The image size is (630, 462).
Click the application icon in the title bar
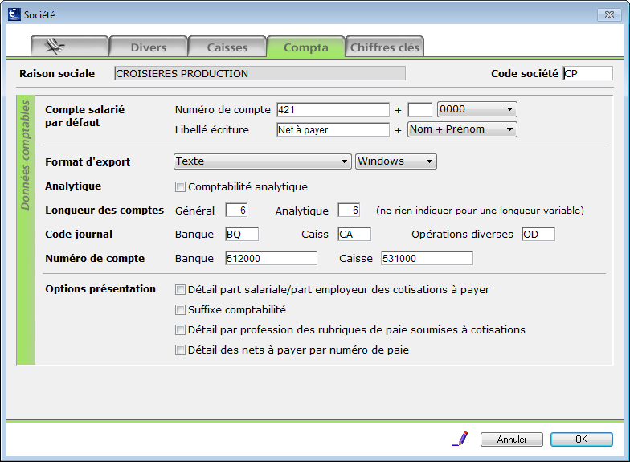coord(14,14)
